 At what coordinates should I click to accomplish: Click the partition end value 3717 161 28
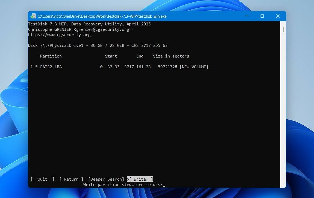click(x=137, y=67)
